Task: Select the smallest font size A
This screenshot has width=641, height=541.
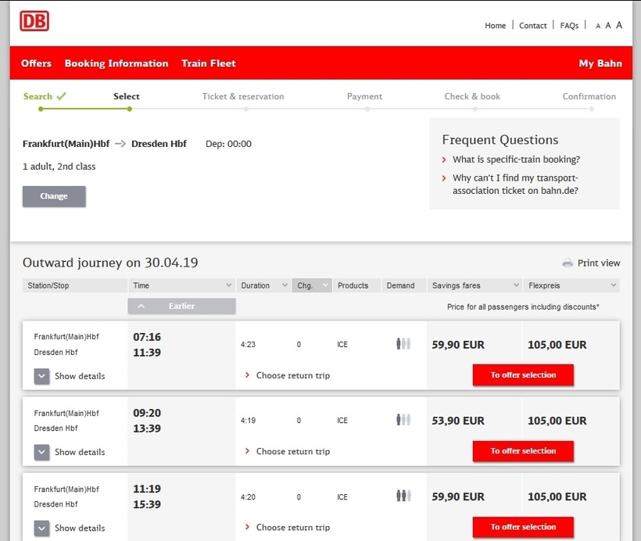Action: coord(598,26)
